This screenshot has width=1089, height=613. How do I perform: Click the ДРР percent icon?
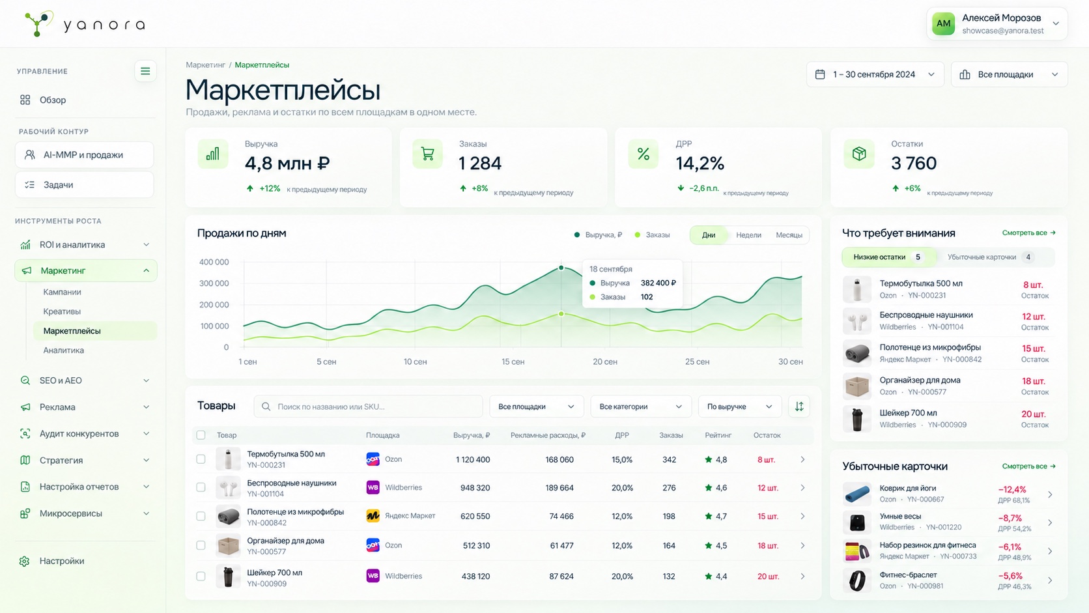[643, 154]
